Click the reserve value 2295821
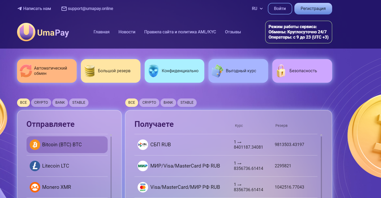 pos(283,166)
